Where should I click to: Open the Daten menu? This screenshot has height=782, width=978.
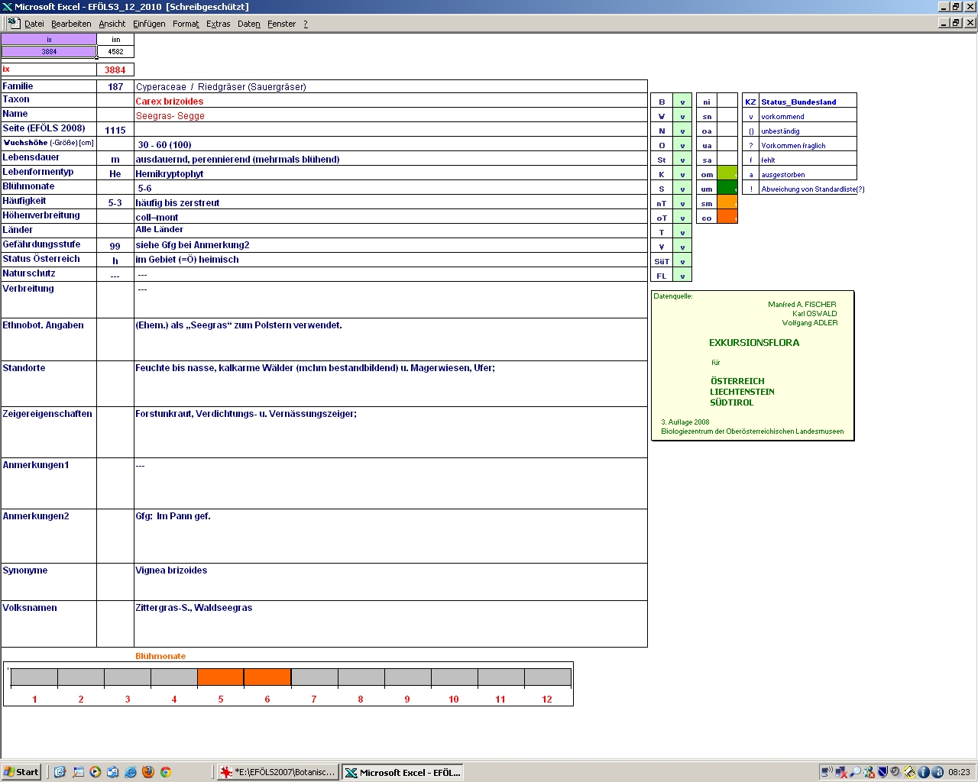(x=249, y=24)
